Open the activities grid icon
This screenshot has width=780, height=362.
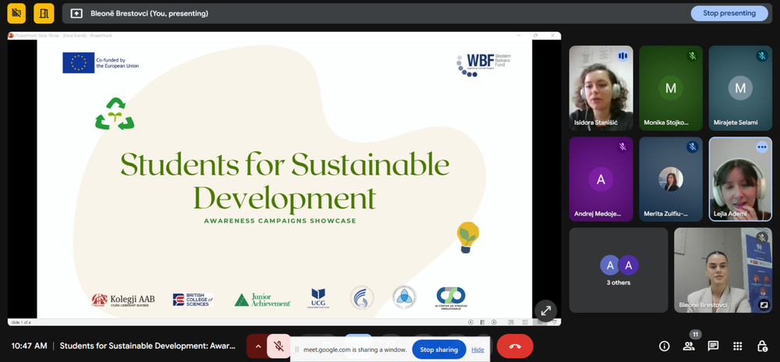(737, 346)
